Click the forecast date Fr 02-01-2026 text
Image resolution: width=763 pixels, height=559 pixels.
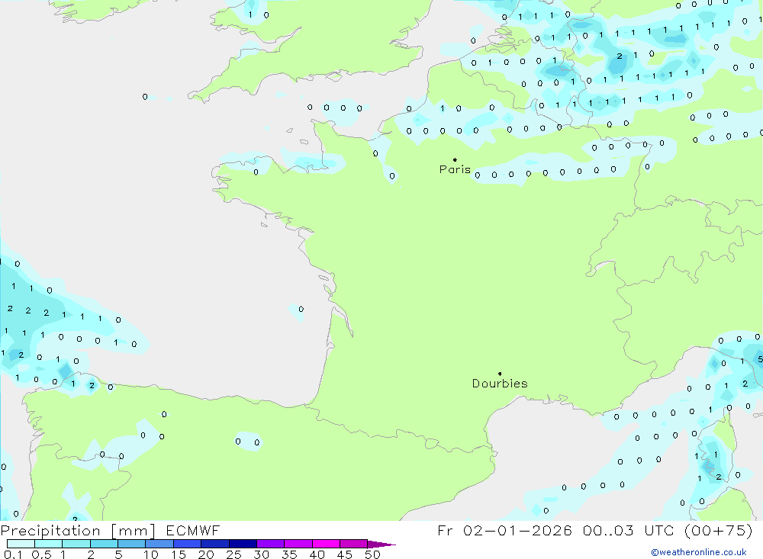pos(504,530)
